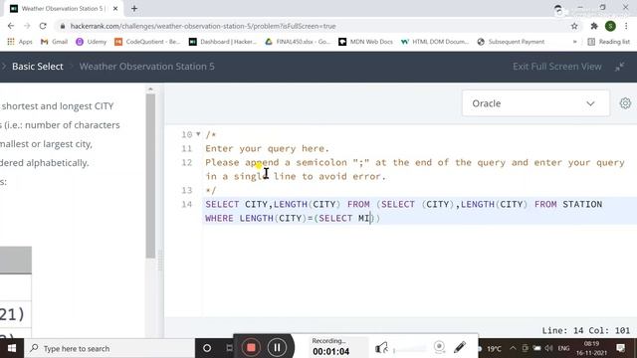Open a new browser tab
The width and height of the screenshot is (637, 358).
(x=134, y=8)
